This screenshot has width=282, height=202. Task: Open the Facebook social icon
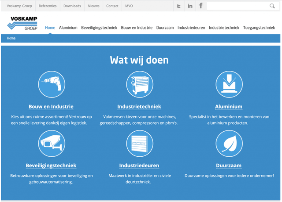tap(201, 6)
